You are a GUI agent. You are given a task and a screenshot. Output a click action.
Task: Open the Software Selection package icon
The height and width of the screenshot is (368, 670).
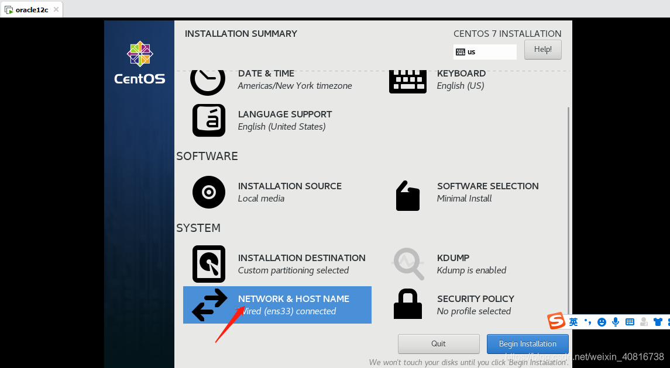tap(408, 195)
